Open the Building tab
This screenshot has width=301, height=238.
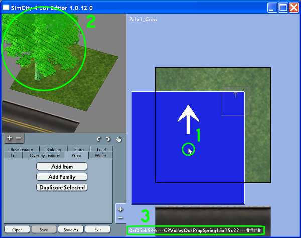coord(54,149)
